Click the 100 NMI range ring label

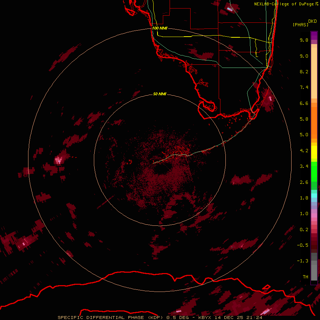click(x=160, y=28)
